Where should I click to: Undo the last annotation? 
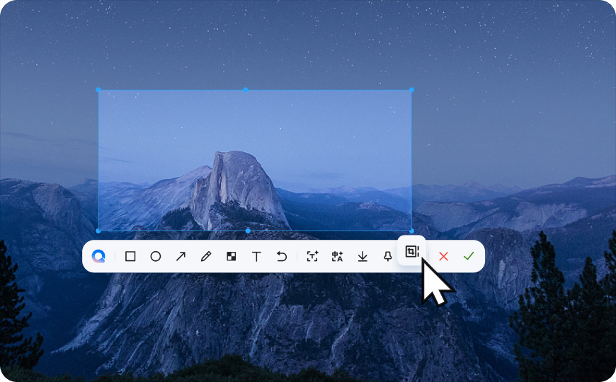click(x=282, y=256)
